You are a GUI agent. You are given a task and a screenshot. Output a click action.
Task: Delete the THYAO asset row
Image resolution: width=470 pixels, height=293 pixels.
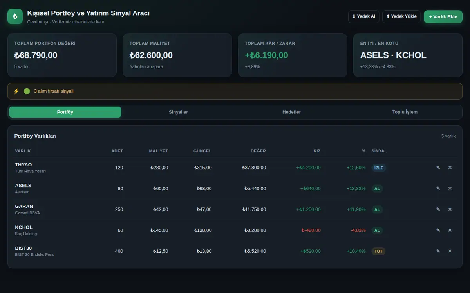click(450, 168)
